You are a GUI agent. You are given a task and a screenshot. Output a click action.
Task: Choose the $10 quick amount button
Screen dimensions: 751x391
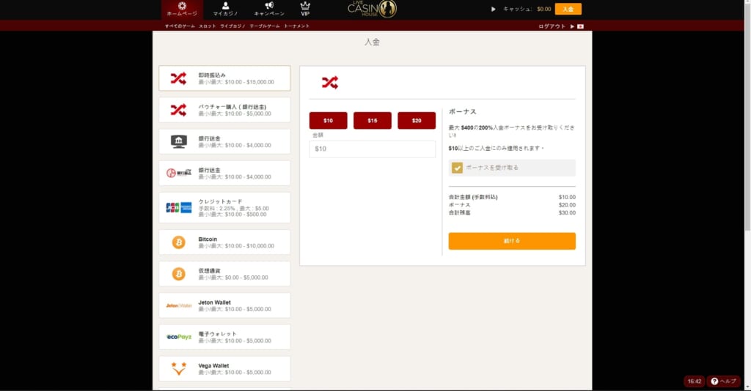328,121
